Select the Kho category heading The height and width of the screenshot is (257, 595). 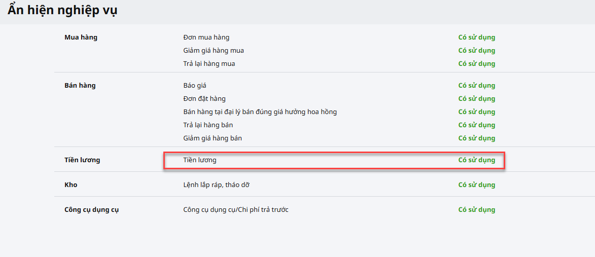click(x=71, y=185)
